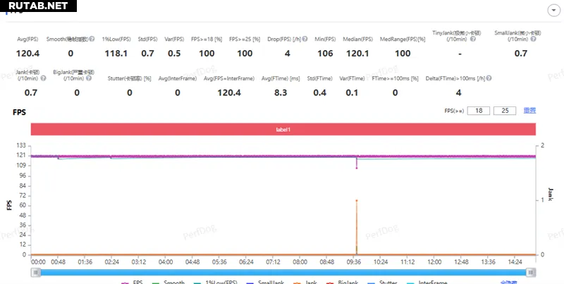Collapse the FPS panel with the top-right arrow
This screenshot has width=564, height=284.
[551, 11]
